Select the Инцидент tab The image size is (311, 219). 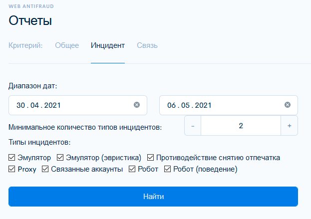coord(107,45)
